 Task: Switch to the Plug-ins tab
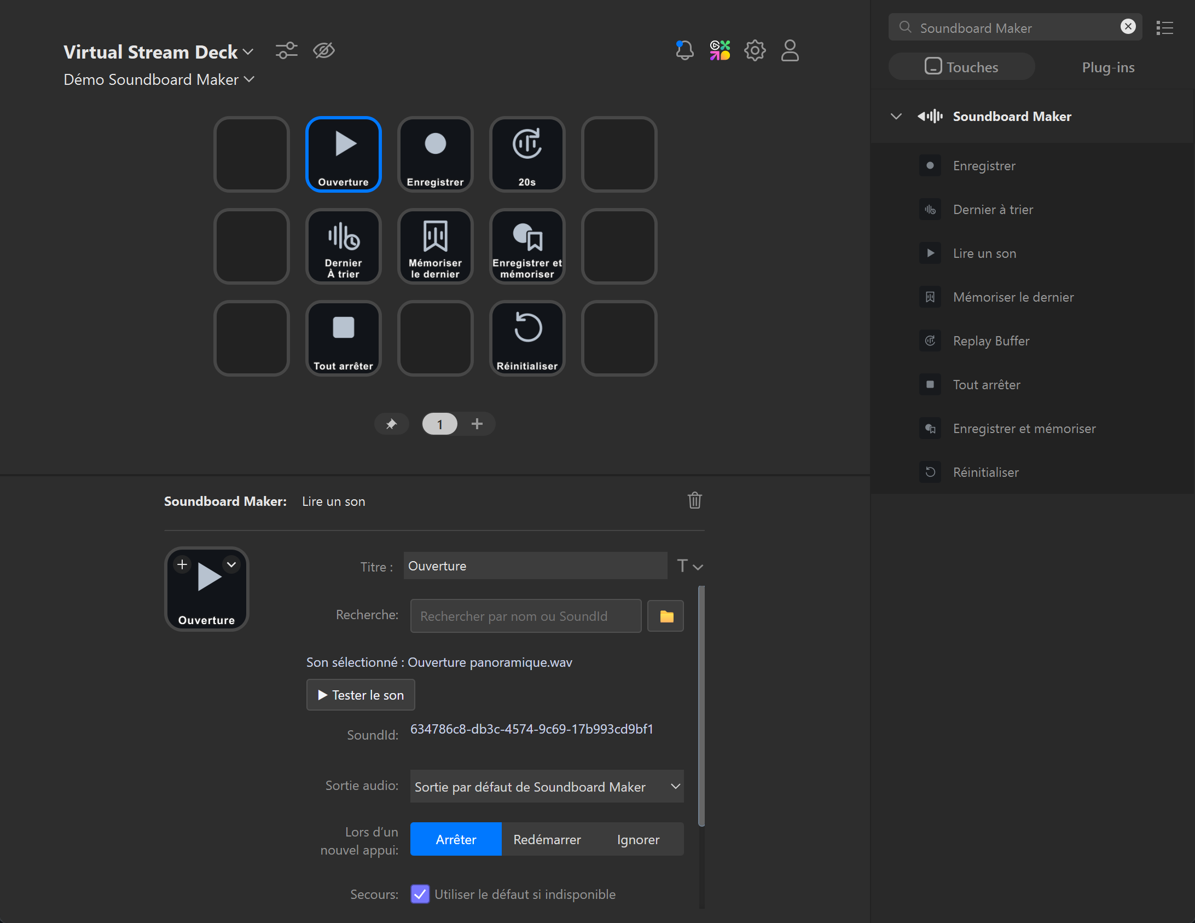click(x=1108, y=67)
